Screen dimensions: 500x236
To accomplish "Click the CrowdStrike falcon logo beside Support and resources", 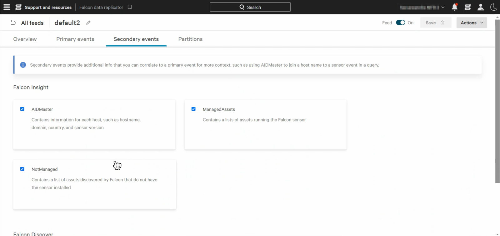I will [18, 7].
